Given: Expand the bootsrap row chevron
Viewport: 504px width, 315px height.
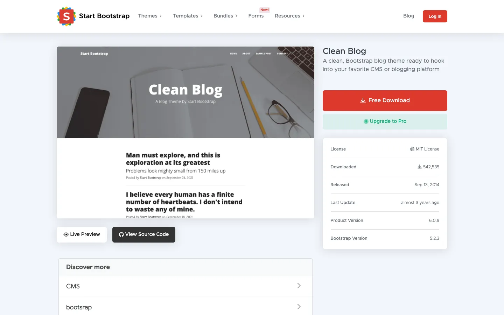Looking at the screenshot, I should 299,307.
